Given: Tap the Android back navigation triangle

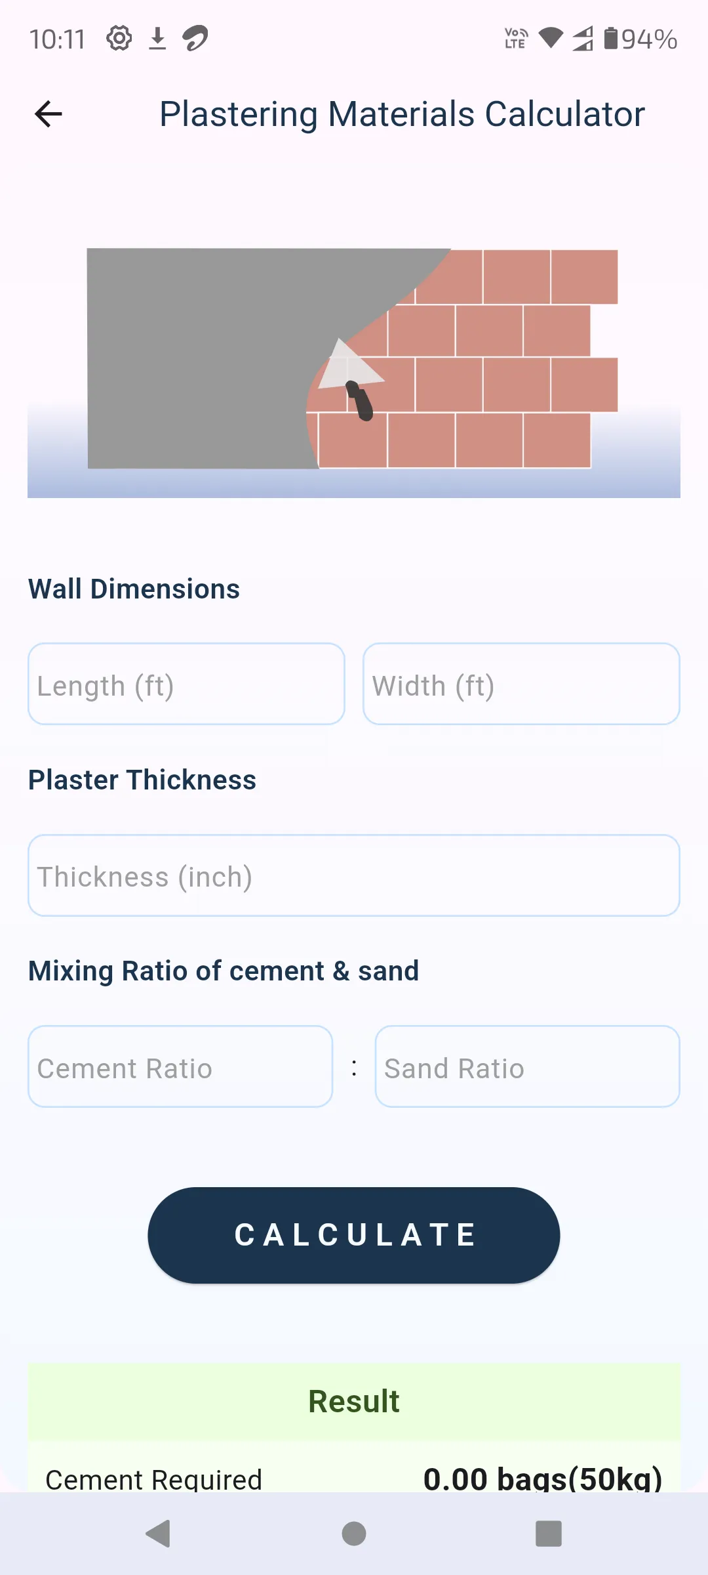Looking at the screenshot, I should click(158, 1534).
